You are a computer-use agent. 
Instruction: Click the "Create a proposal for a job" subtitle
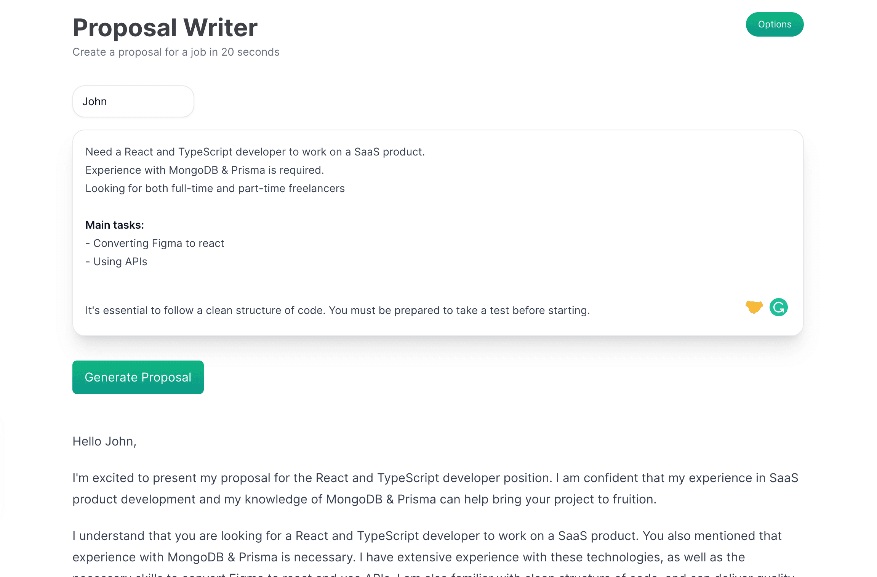click(176, 52)
